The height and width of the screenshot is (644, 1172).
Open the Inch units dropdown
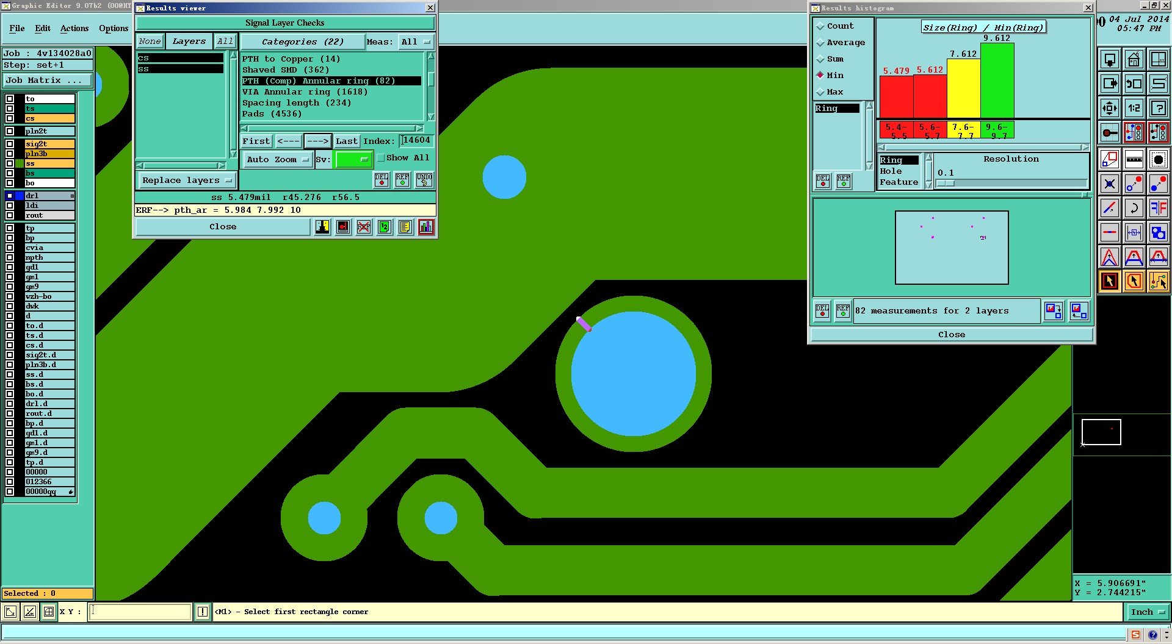1147,612
